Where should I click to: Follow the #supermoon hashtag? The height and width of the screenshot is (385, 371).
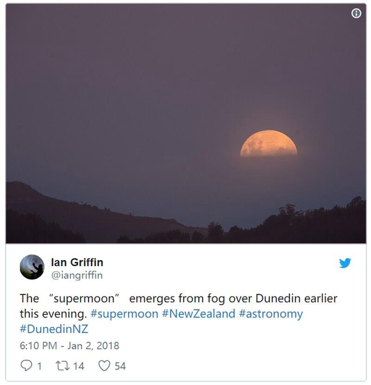point(124,314)
